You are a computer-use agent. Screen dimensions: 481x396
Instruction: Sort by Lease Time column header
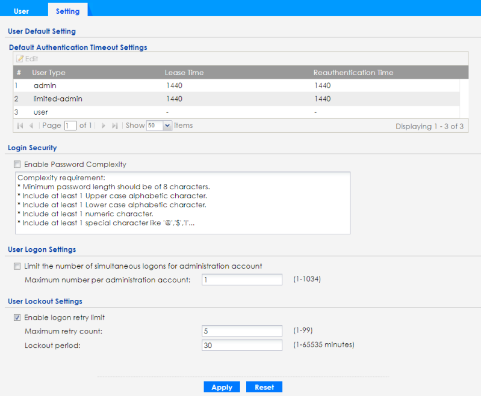[x=184, y=73]
